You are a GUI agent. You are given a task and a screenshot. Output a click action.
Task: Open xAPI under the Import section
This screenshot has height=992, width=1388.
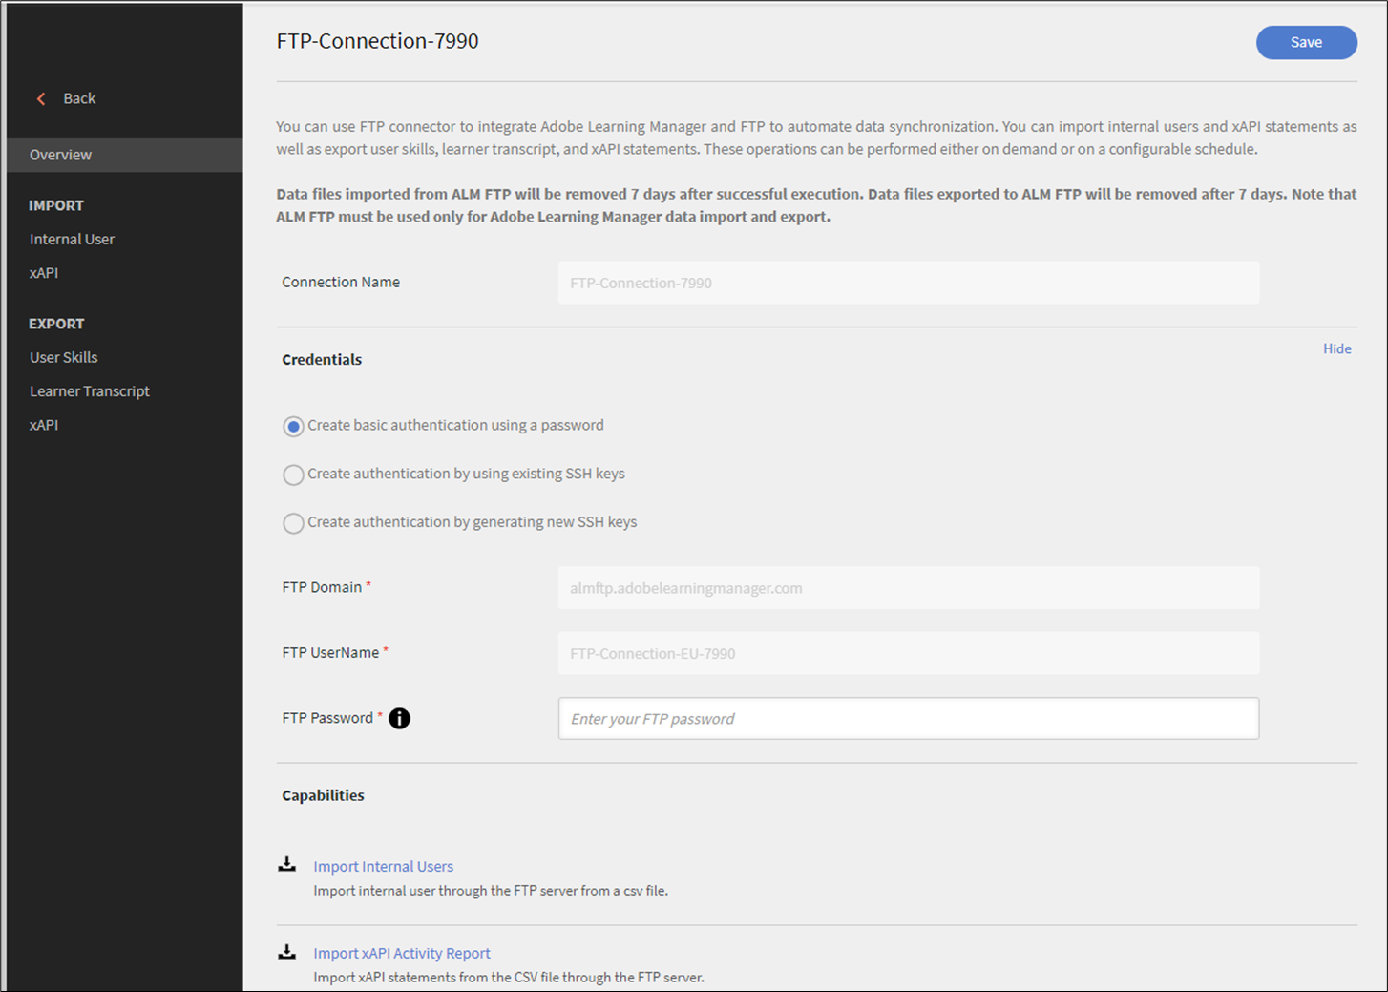[44, 273]
